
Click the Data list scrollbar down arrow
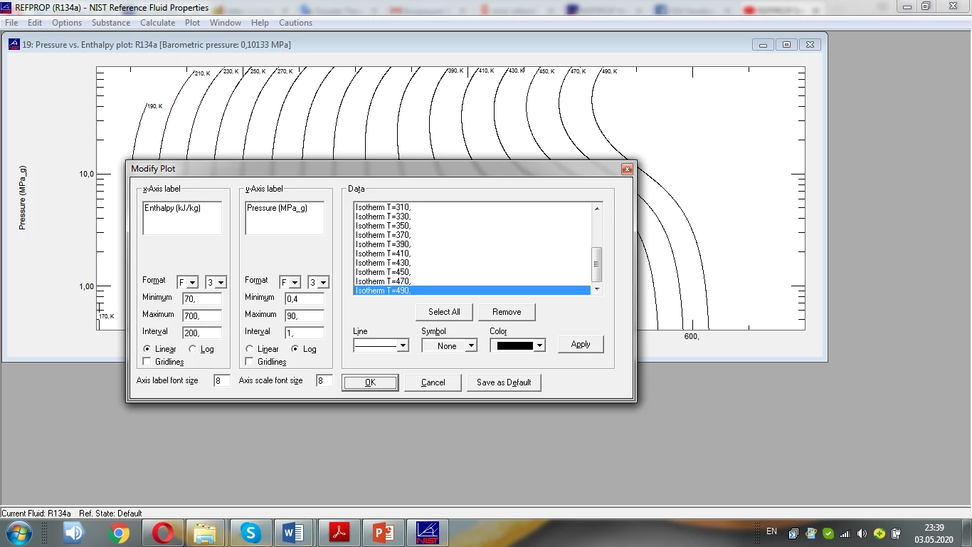(x=596, y=289)
